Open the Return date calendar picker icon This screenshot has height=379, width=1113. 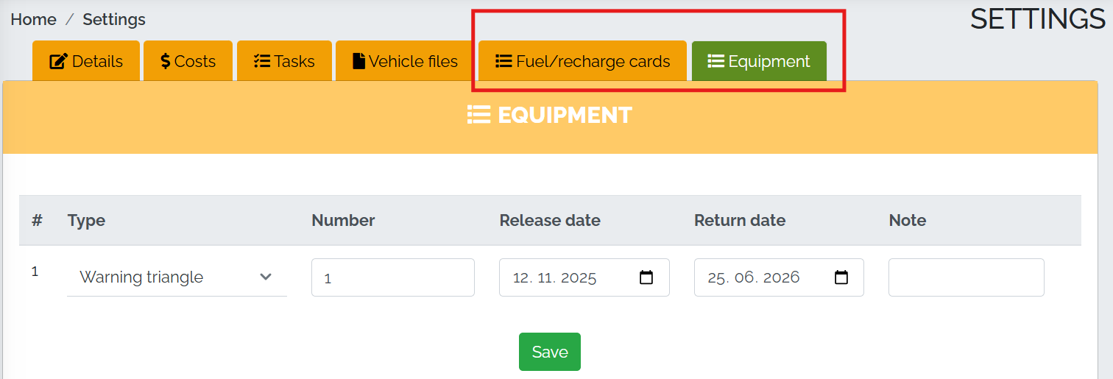click(x=841, y=277)
